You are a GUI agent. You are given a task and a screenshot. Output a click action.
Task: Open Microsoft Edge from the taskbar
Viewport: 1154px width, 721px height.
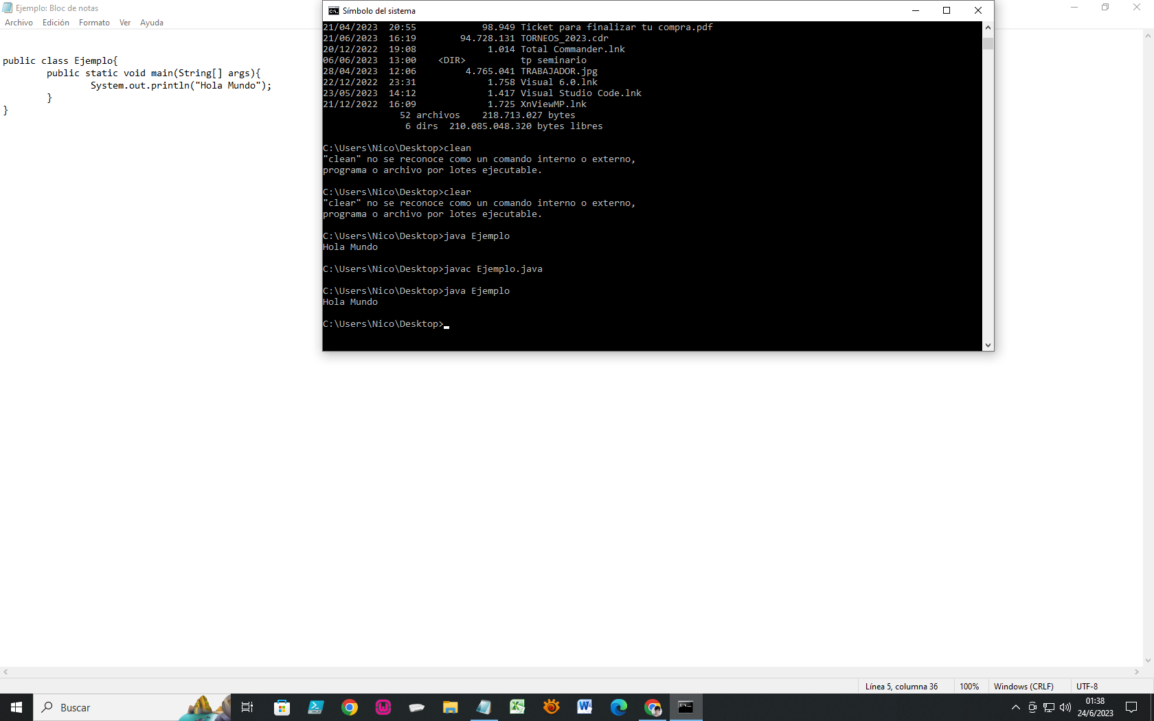(x=618, y=707)
